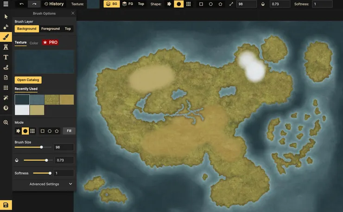
Task: Redo the last action
Action: 34,4
